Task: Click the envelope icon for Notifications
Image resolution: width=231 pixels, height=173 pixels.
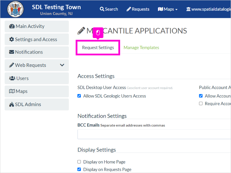Action: click(x=12, y=52)
